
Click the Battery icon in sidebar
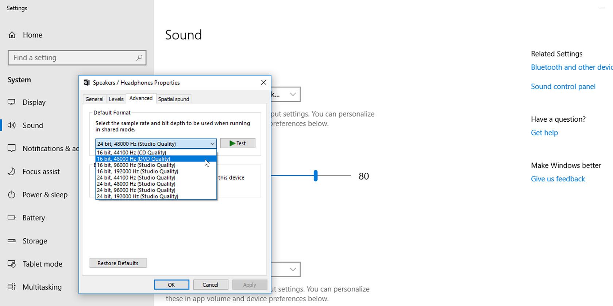(12, 217)
